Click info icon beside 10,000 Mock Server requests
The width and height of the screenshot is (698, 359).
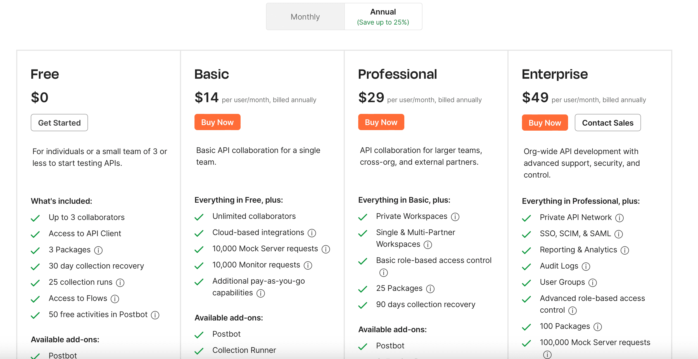click(x=326, y=249)
